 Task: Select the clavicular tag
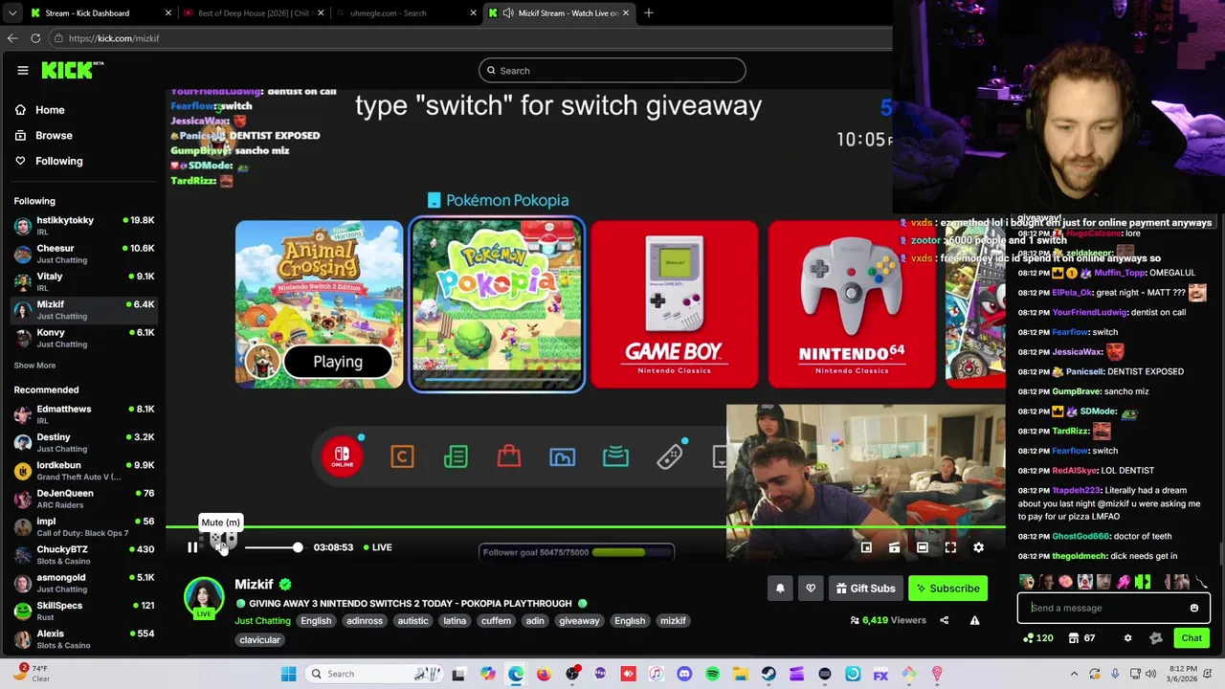click(x=259, y=640)
